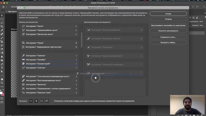This screenshot has height=116, width=206.
Task: Select the Rectangular Marquee tool in toolbar
Action: coord(2,19)
